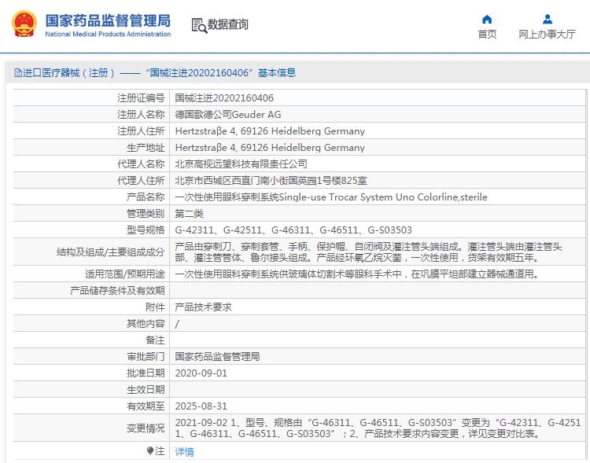Select 一次性使用眼科穿刺系统供玻璃体切割术 intended use text
The width and height of the screenshot is (590, 463).
point(357,274)
